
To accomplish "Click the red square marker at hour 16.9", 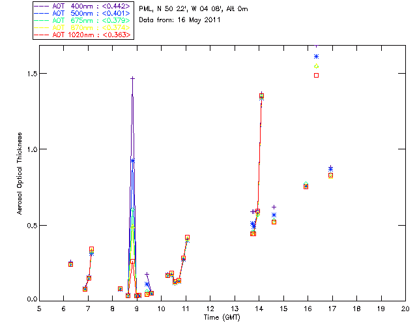I will 330,175.
